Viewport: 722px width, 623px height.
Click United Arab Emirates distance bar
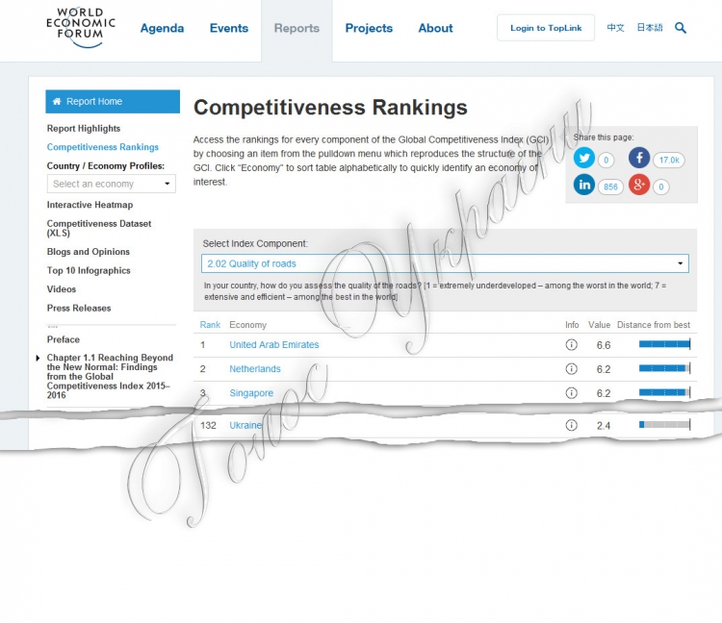[x=665, y=344]
